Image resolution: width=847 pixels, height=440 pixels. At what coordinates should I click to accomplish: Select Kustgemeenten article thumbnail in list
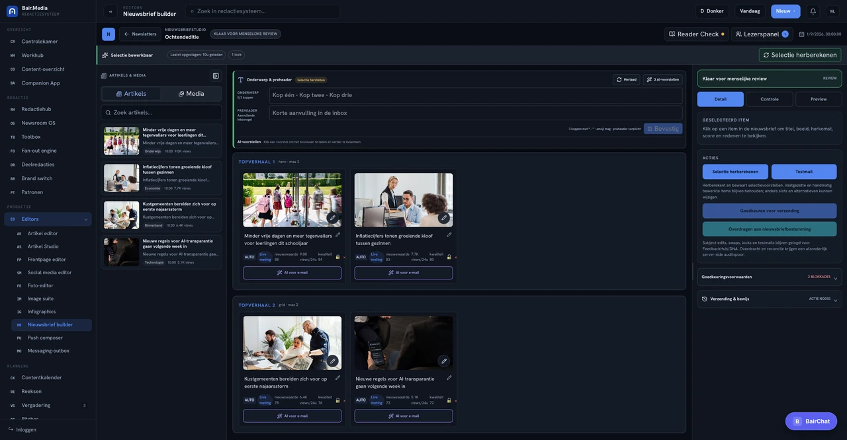(x=121, y=215)
